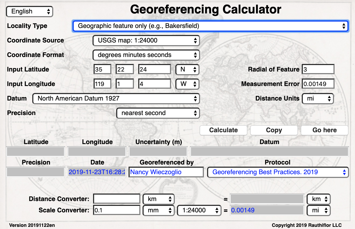Open the Scale Converter 1:24000 dropdown
The height and width of the screenshot is (229, 355).
[x=199, y=210]
